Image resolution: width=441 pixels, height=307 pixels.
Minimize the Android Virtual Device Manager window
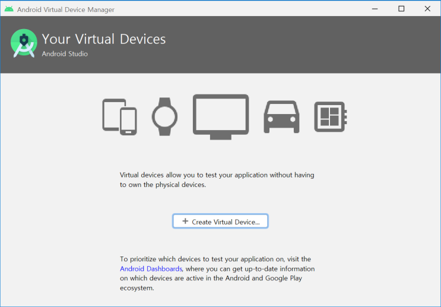click(x=375, y=9)
